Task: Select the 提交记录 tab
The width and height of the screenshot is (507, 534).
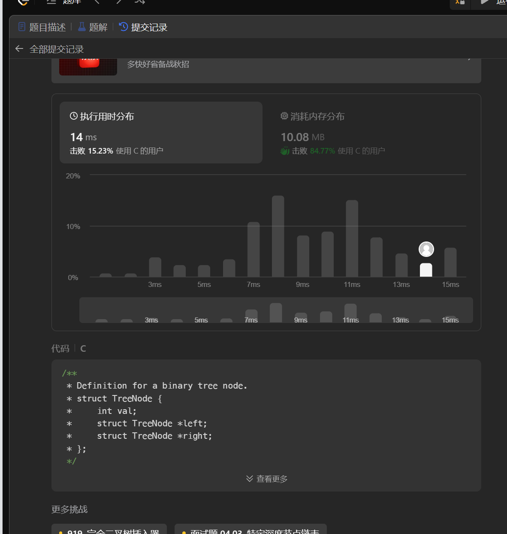Action: (x=143, y=27)
